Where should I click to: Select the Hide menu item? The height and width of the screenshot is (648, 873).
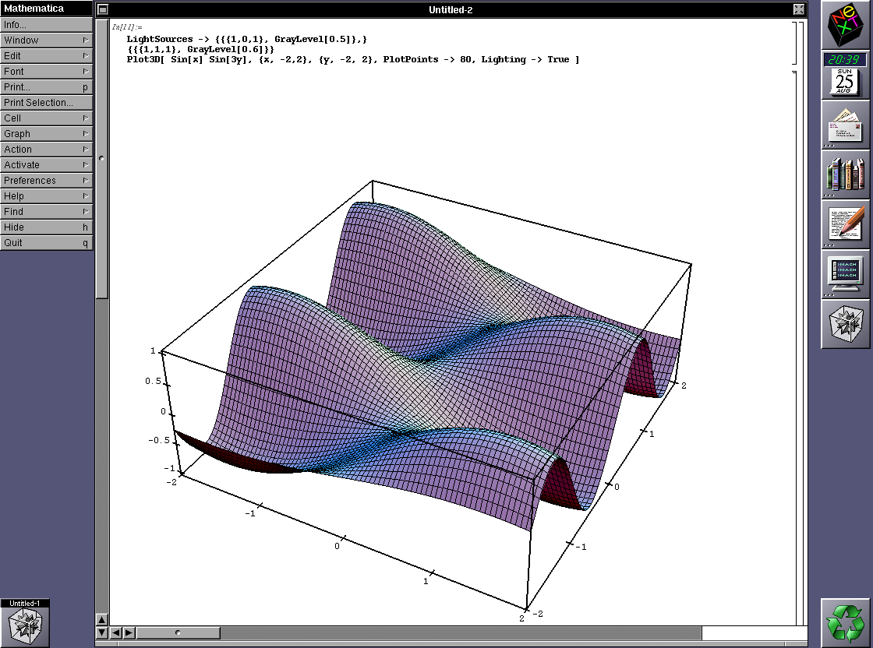46,227
